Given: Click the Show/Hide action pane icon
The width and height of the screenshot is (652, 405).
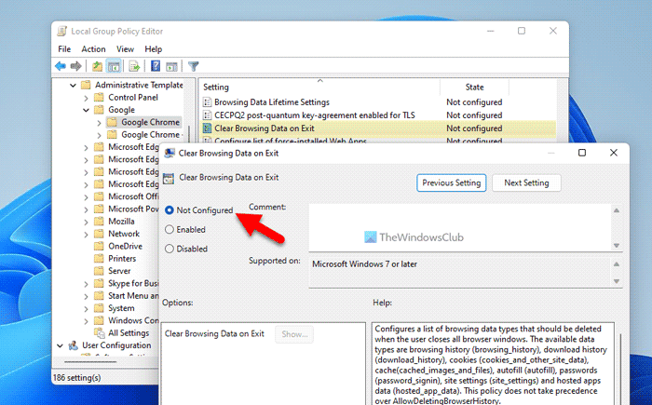Looking at the screenshot, I should [x=171, y=66].
